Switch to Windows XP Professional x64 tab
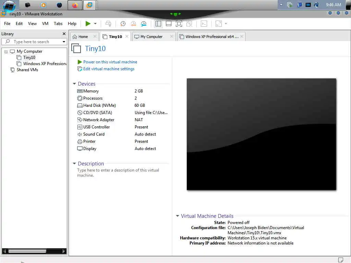351x263 pixels. [212, 37]
